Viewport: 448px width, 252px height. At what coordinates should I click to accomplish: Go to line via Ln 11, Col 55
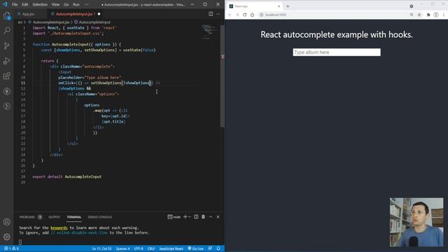[x=101, y=248]
